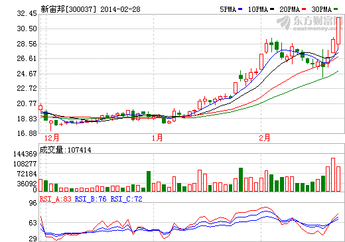This screenshot has width=345, height=242.
Task: Click the 32.45 price axis label
Action: click(27, 13)
